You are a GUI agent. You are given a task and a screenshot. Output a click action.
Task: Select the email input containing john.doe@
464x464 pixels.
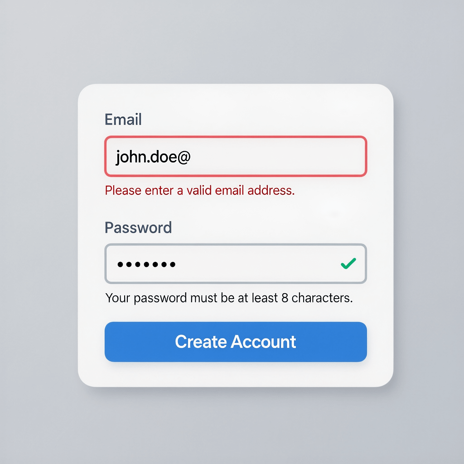[236, 156]
